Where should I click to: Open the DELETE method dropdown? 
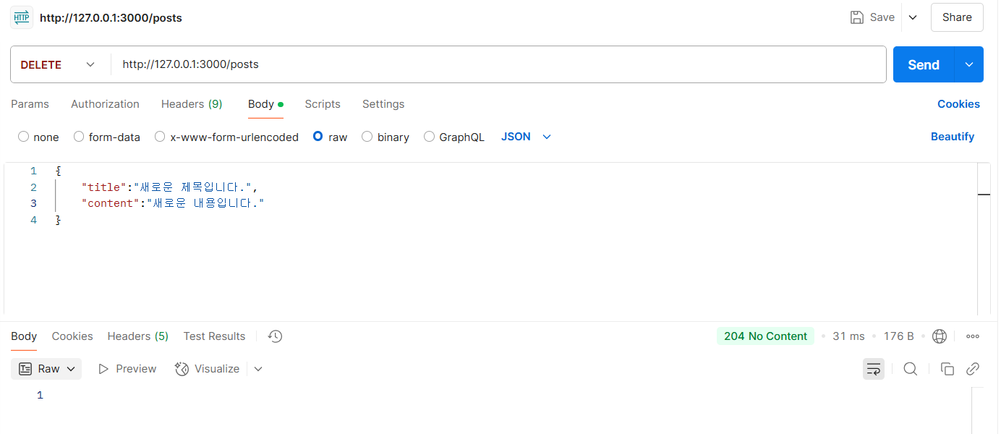pyautogui.click(x=58, y=64)
